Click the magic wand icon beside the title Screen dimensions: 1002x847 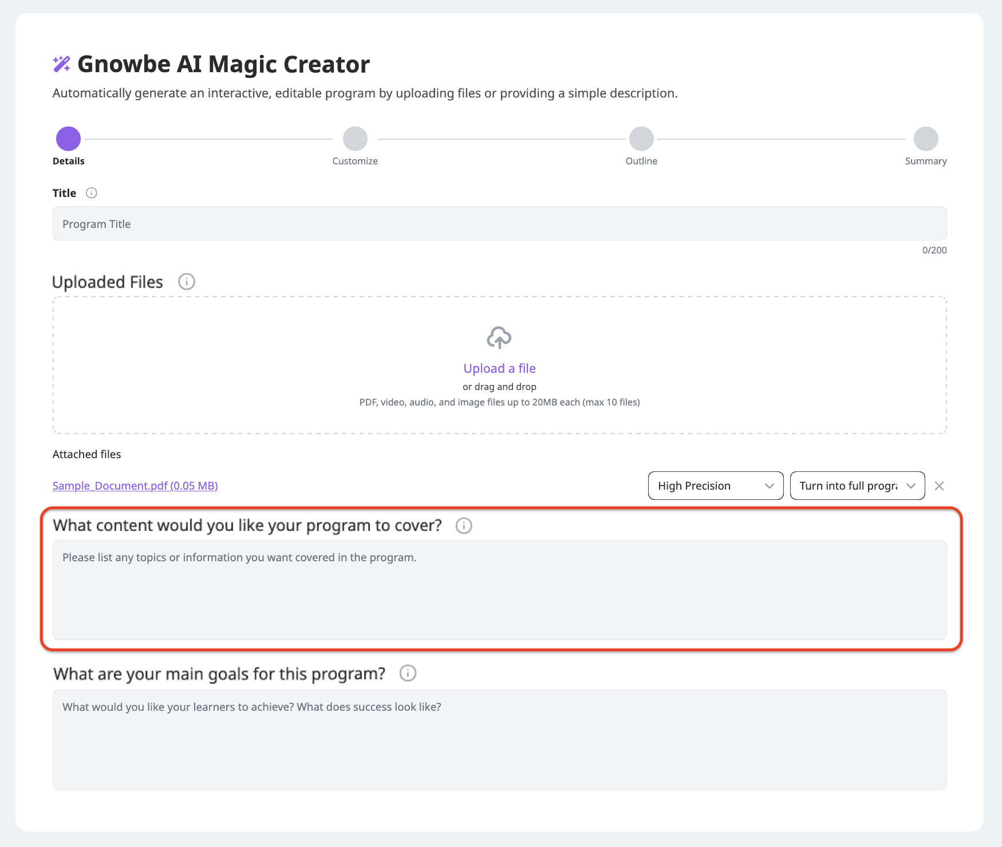pyautogui.click(x=62, y=64)
